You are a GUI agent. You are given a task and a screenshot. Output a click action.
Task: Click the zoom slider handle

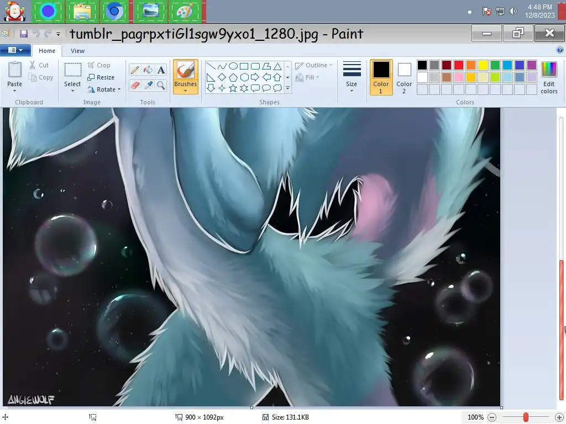coord(526,417)
